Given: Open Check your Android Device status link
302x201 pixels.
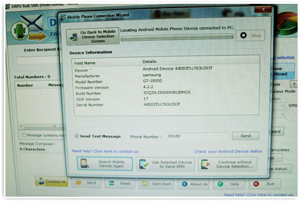Looking at the screenshot, I should click(229, 152).
